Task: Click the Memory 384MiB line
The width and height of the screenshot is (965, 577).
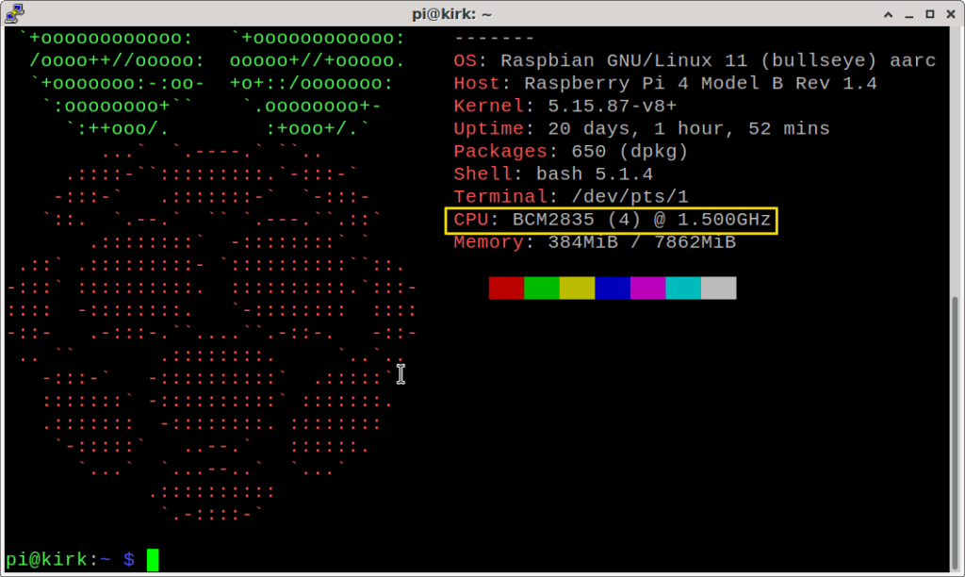Action: [x=595, y=242]
